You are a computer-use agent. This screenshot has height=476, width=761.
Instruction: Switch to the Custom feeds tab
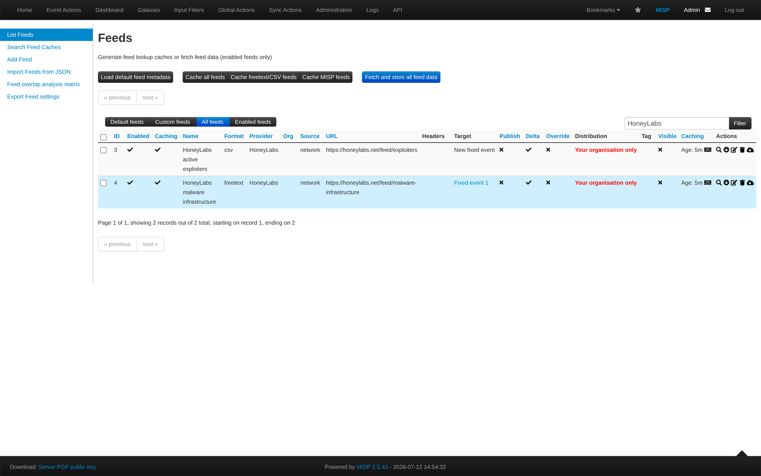173,122
